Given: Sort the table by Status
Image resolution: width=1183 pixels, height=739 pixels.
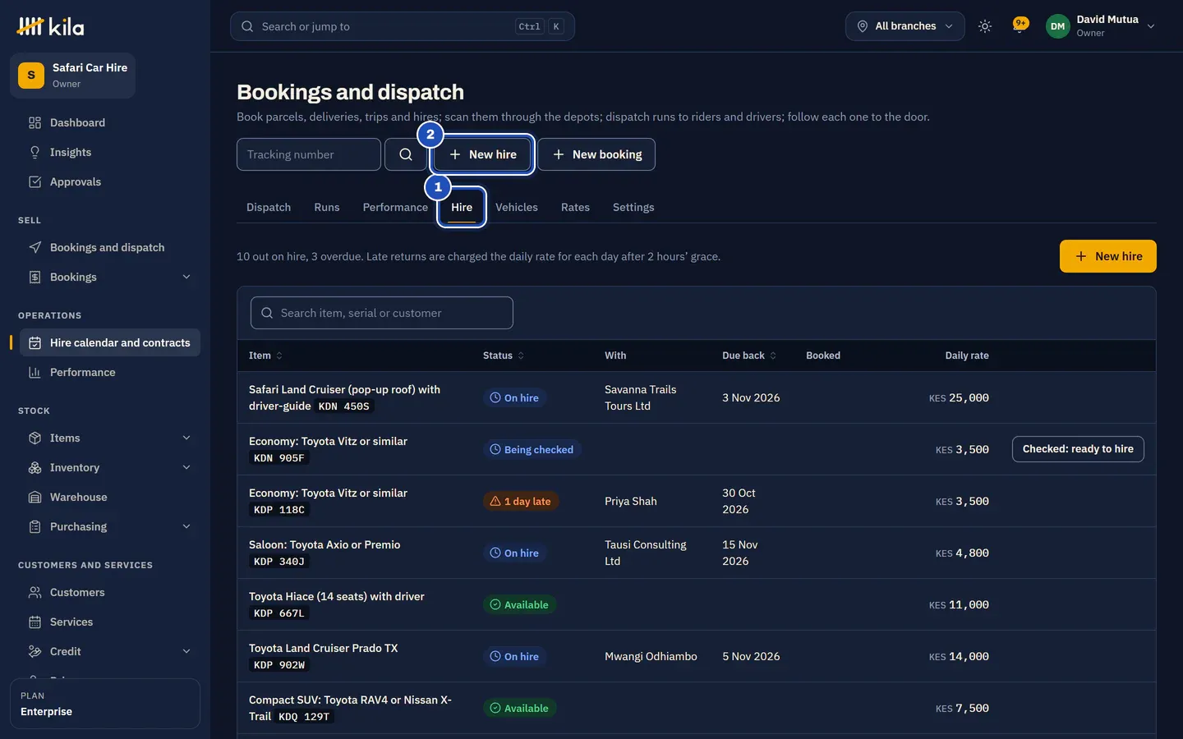Looking at the screenshot, I should tap(504, 356).
